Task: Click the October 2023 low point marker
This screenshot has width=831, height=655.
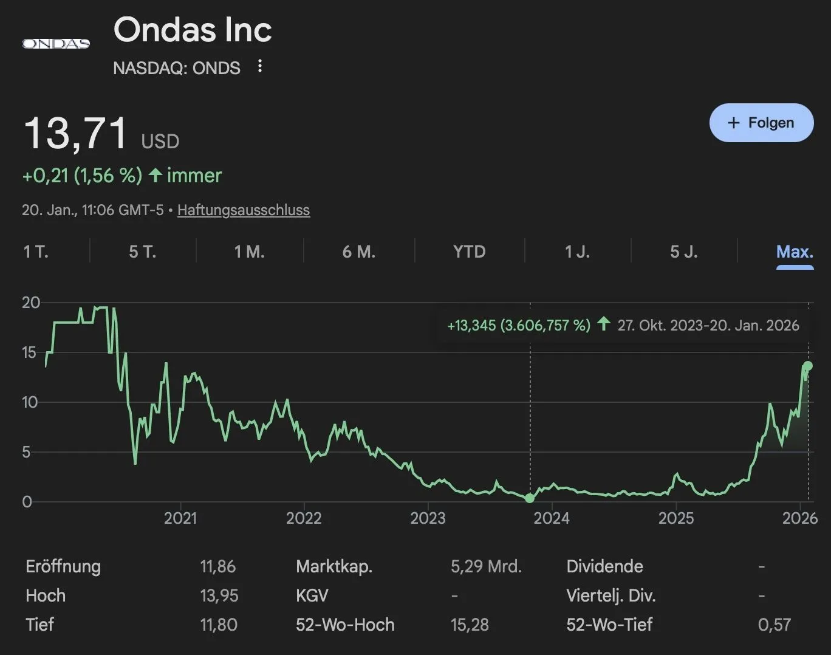Action: tap(530, 498)
